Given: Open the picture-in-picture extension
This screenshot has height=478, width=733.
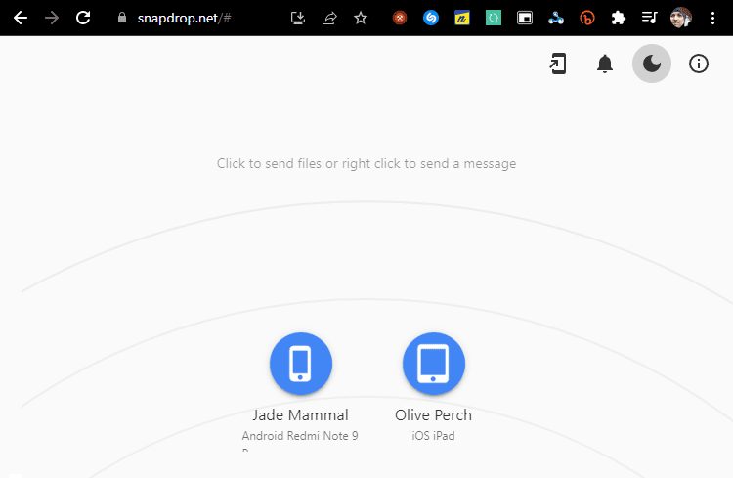Looking at the screenshot, I should pos(525,18).
